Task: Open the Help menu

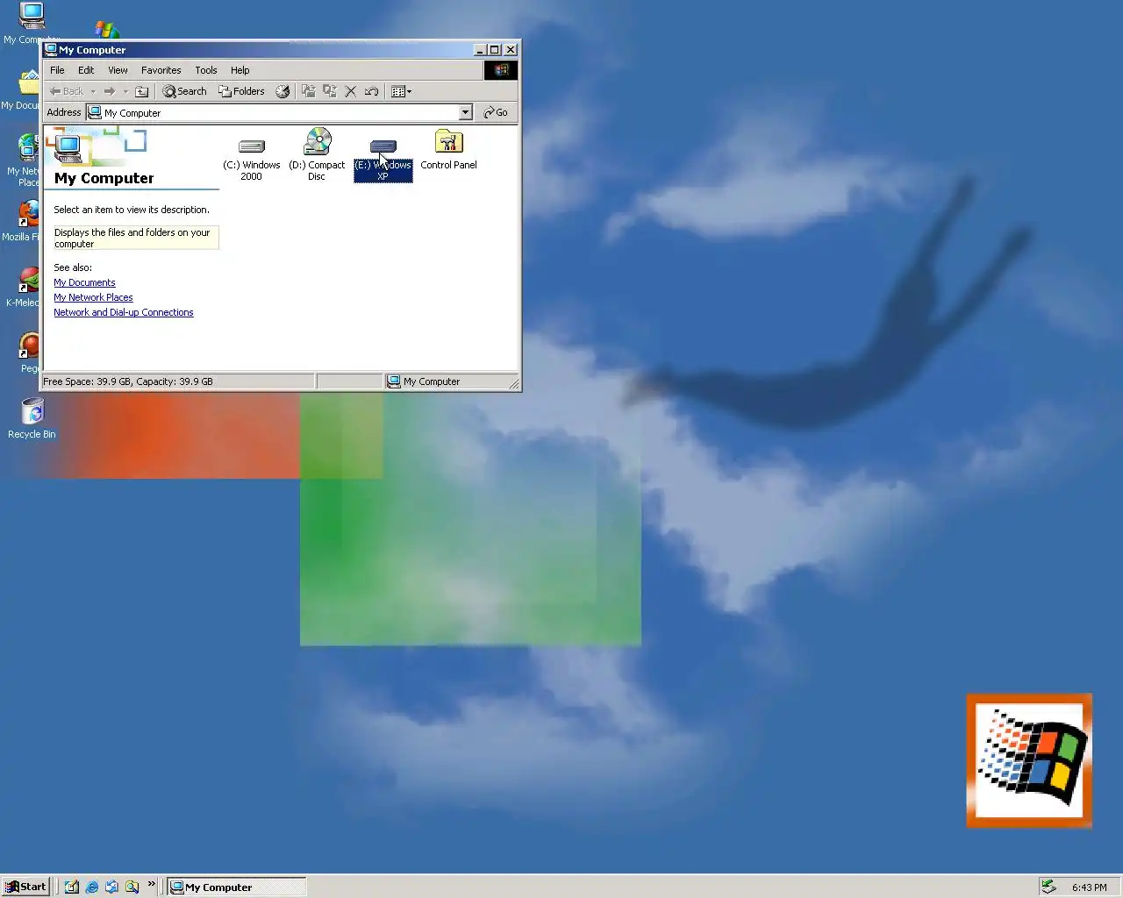Action: coord(240,70)
